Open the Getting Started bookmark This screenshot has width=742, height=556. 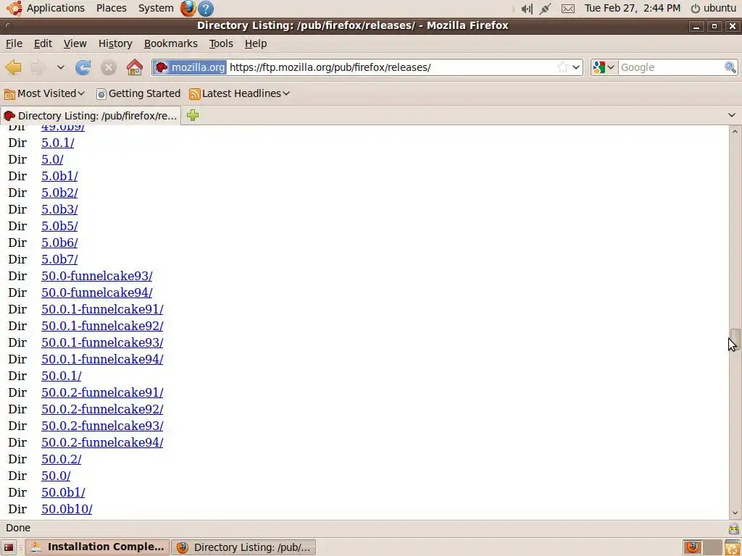[x=138, y=93]
